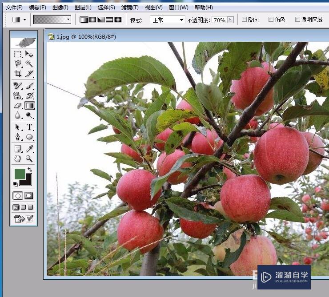Choose the Reflected Gradient style
Image resolution: width=329 pixels, height=297 pixels.
[x=109, y=20]
